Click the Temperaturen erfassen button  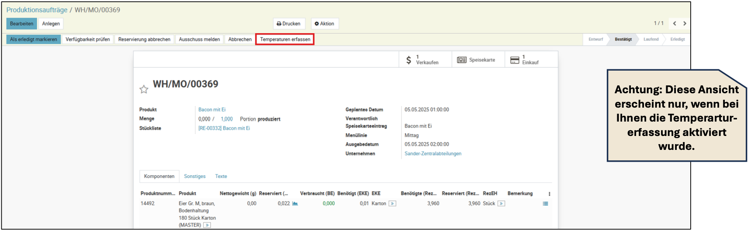click(x=285, y=39)
